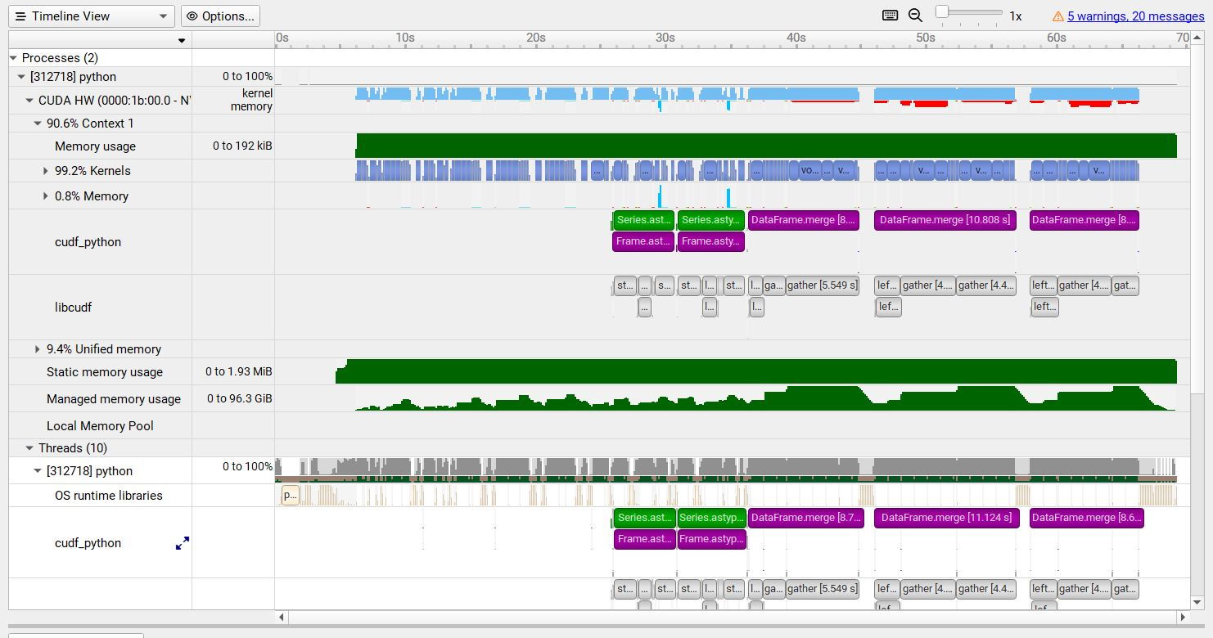The height and width of the screenshot is (638, 1213).
Task: Click the keyboard shortcuts icon
Action: pos(889,15)
